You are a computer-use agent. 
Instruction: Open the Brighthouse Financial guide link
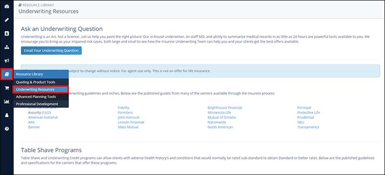[x=225, y=108]
